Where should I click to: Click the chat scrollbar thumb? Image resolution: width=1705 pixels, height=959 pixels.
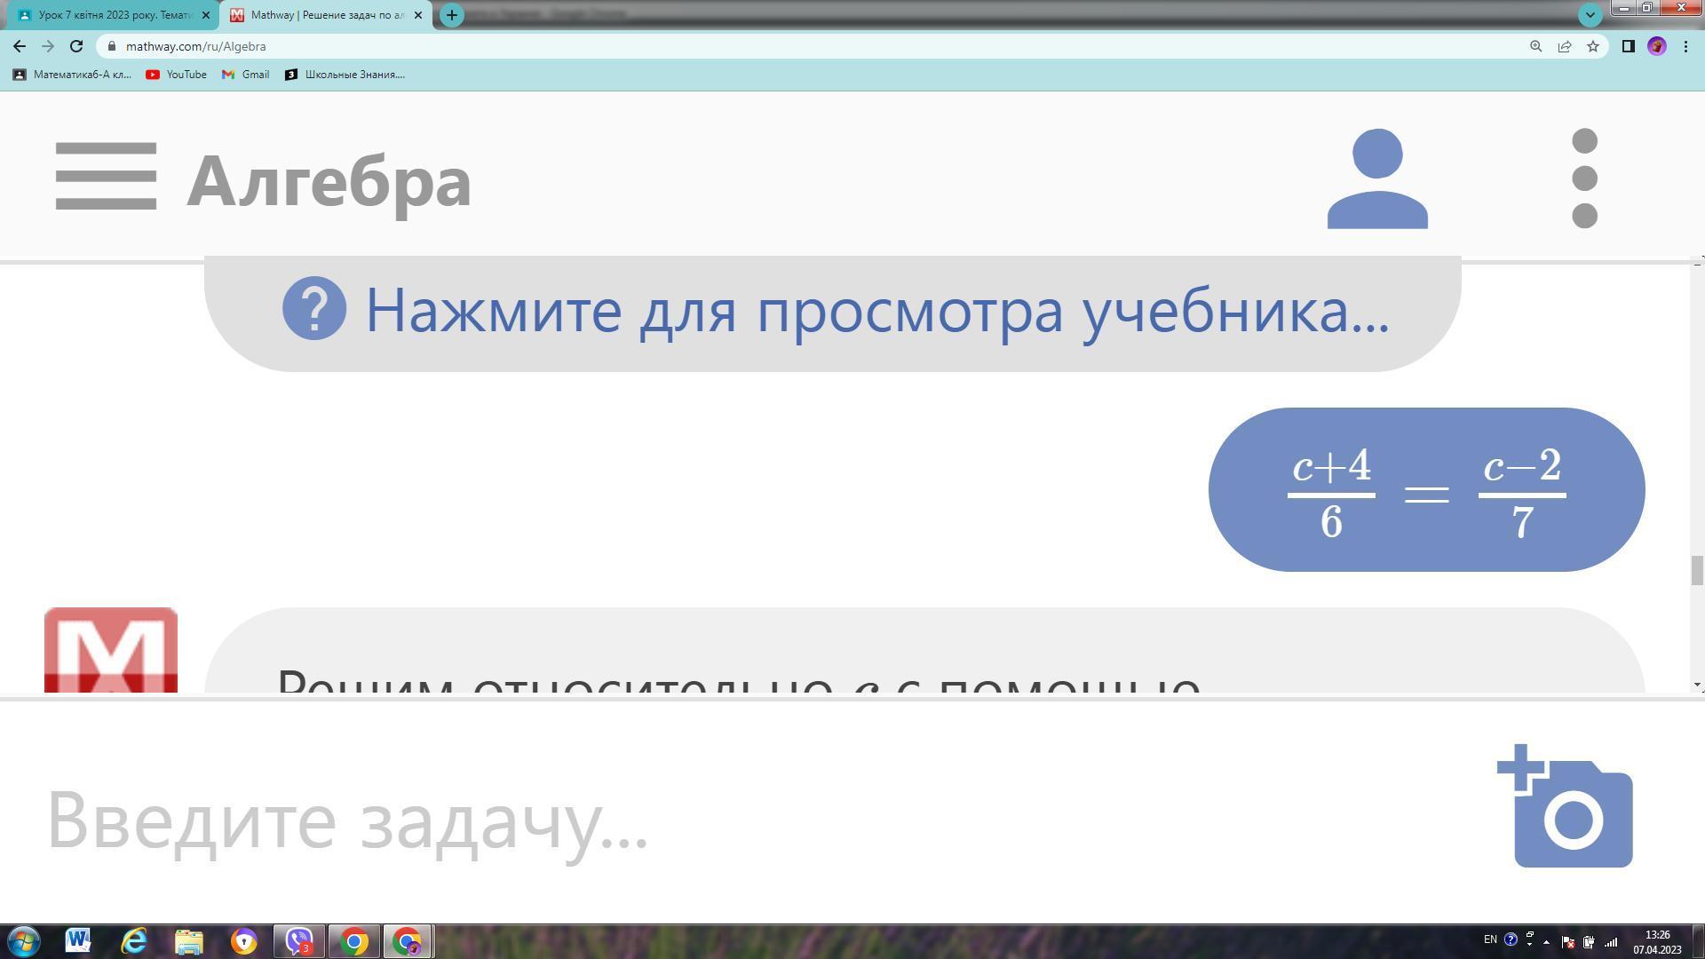pos(1697,571)
